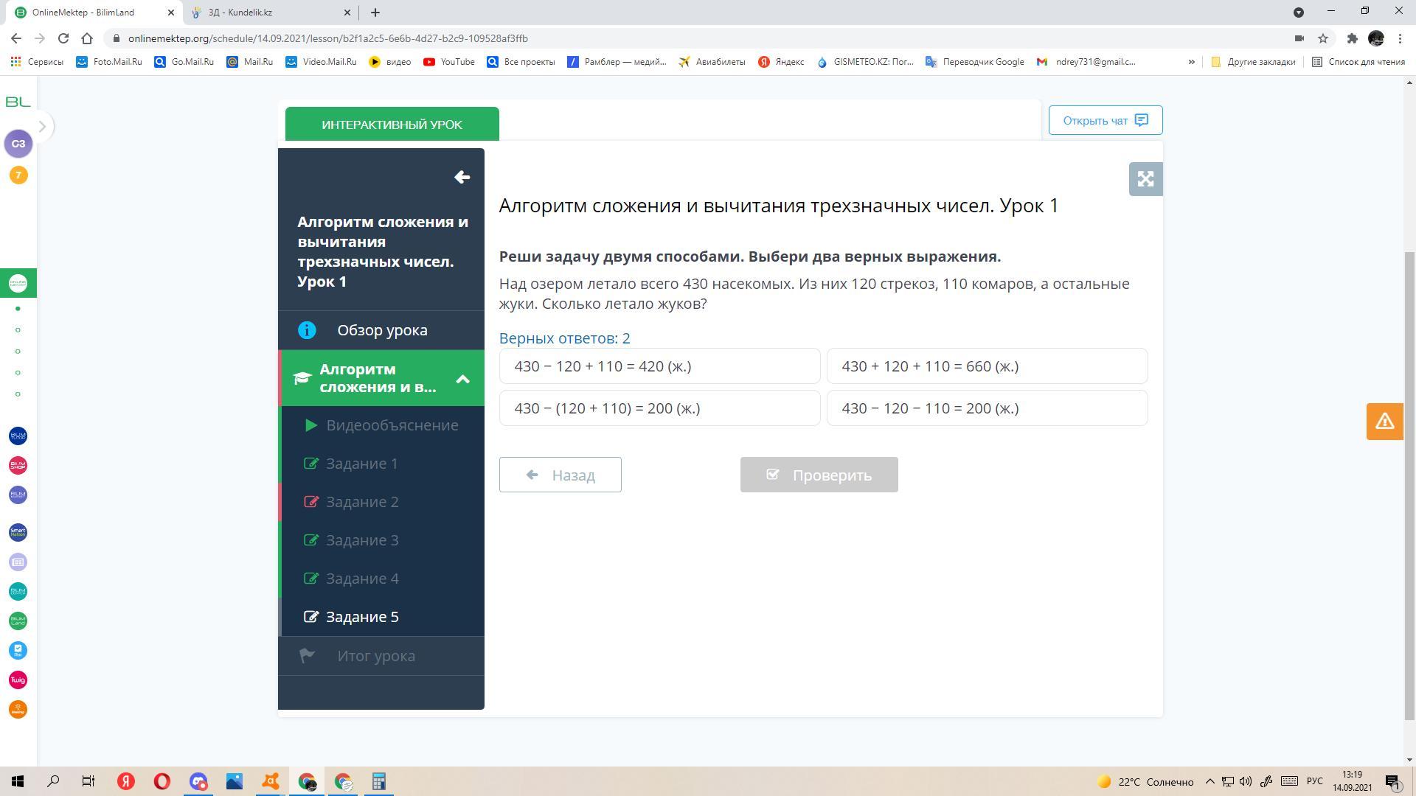Viewport: 1416px width, 796px height.
Task: Click the orange warning report icon
Action: (x=1384, y=422)
